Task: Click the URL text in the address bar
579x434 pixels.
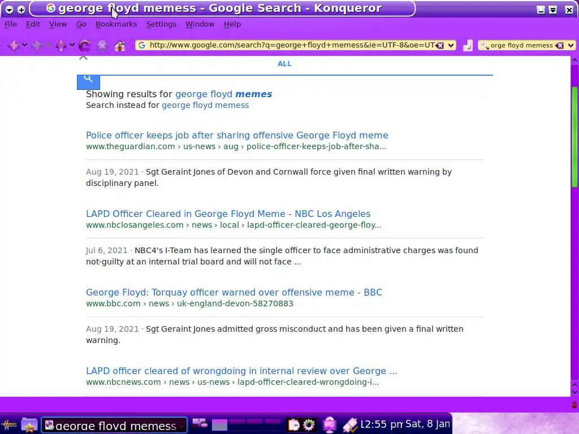Action: [x=292, y=45]
